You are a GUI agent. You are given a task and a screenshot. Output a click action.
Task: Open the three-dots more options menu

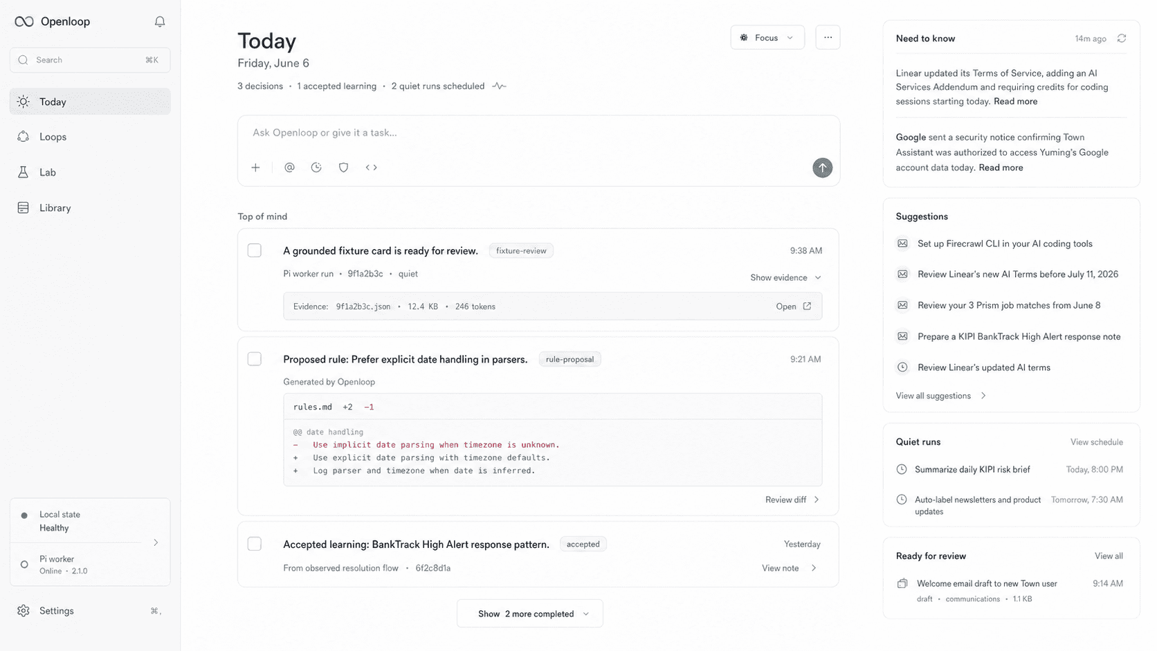pos(828,37)
